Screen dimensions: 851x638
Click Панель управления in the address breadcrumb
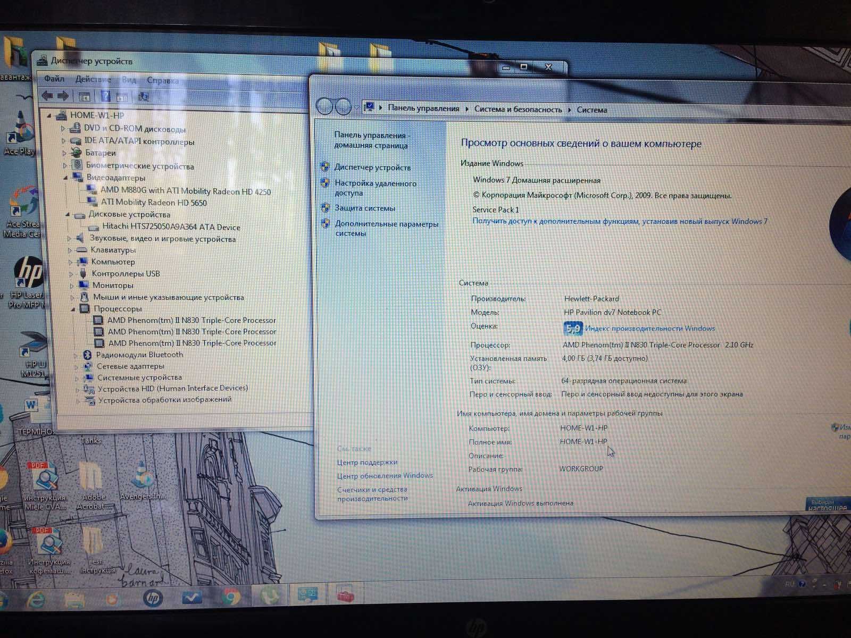click(423, 108)
